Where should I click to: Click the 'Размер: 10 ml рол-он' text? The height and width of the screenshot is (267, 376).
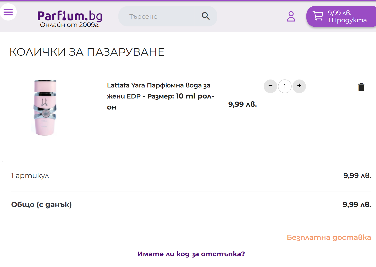coord(180,96)
